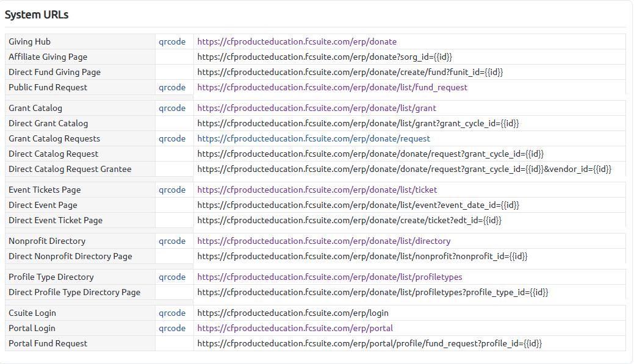Select the Direct Event Ticket Page edt_id URL
The image size is (634, 364).
[350, 221]
